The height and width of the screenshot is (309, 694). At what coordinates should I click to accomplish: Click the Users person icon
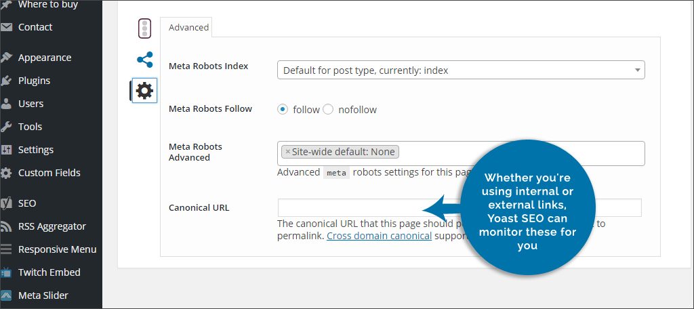[x=7, y=104]
